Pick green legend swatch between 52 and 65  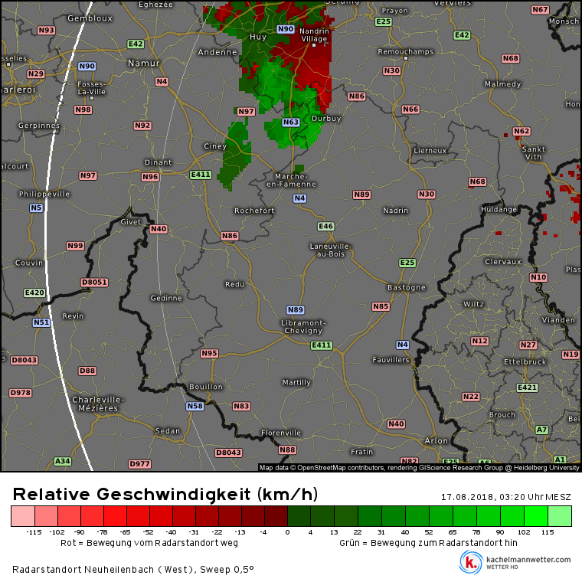[440, 516]
